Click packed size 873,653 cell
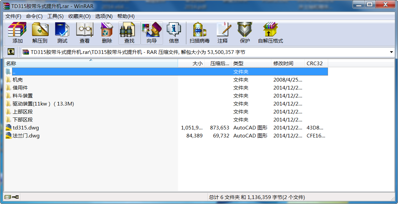 click(220, 128)
